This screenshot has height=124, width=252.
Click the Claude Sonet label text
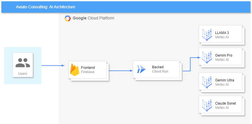(225, 103)
